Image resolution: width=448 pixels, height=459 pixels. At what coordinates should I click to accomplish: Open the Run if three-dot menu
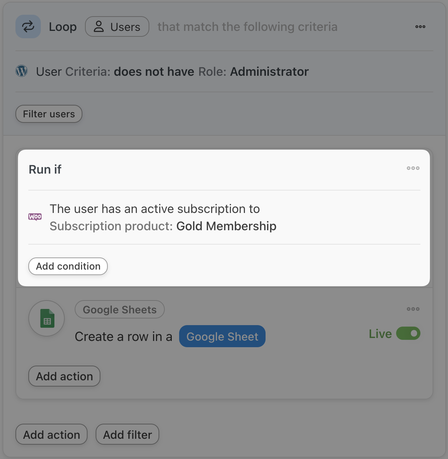pos(413,168)
